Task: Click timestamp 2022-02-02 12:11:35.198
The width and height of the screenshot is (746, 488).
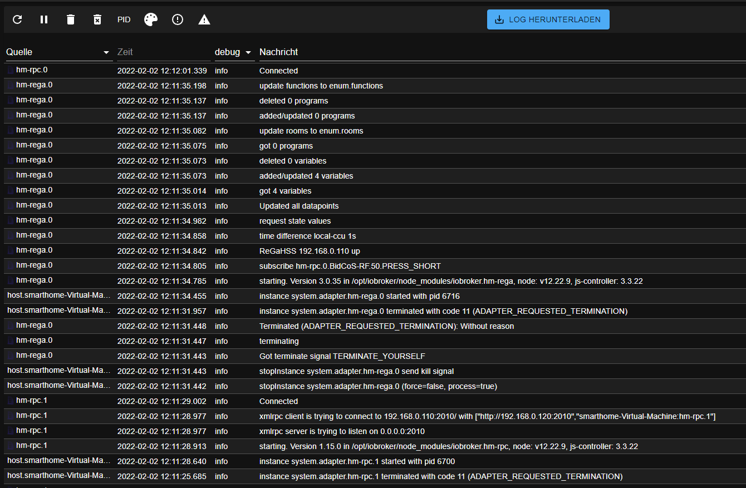Action: (x=162, y=86)
